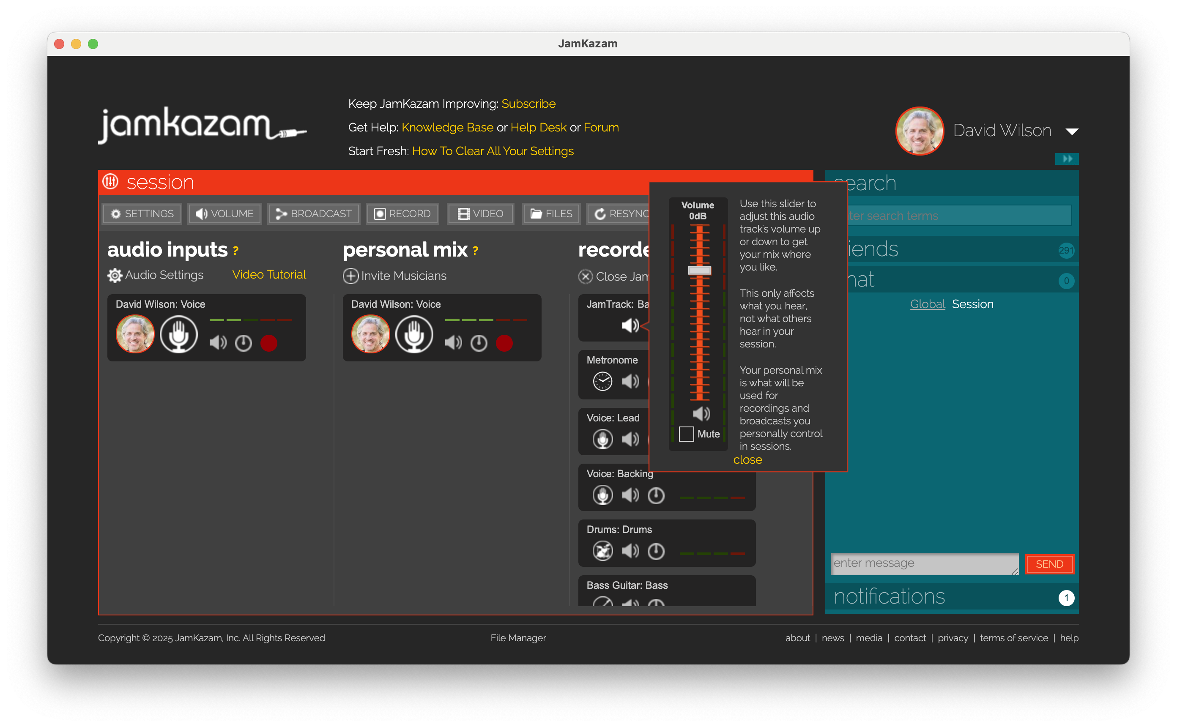Open Audio Settings gear in audio inputs

click(115, 276)
